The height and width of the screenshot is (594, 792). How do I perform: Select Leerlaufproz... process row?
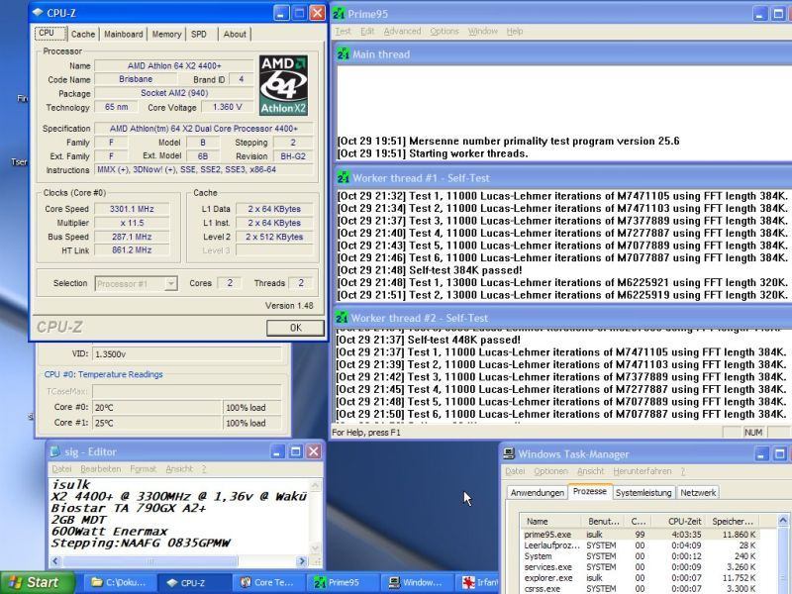coord(640,545)
